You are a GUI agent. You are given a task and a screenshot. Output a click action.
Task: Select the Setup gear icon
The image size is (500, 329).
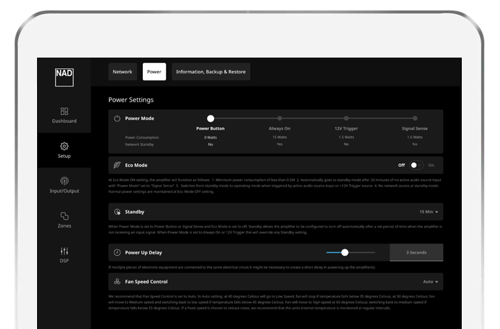[x=64, y=146]
